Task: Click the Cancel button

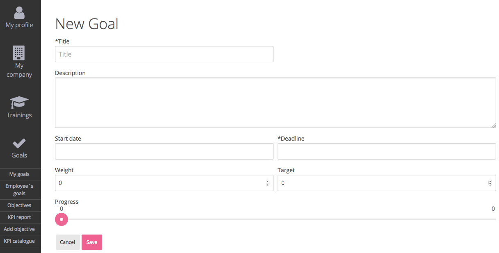Action: (x=68, y=242)
